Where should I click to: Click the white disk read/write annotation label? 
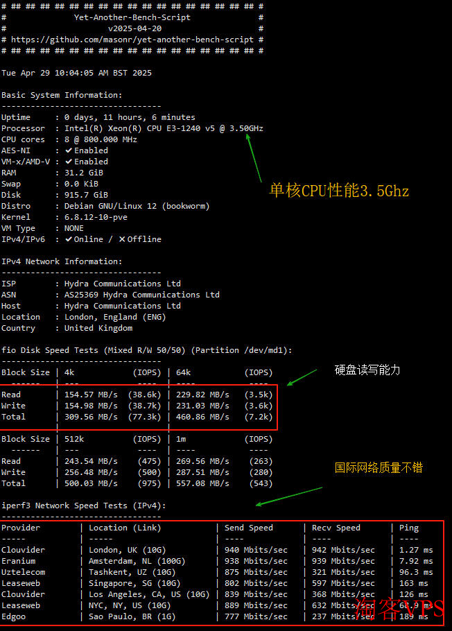click(367, 371)
